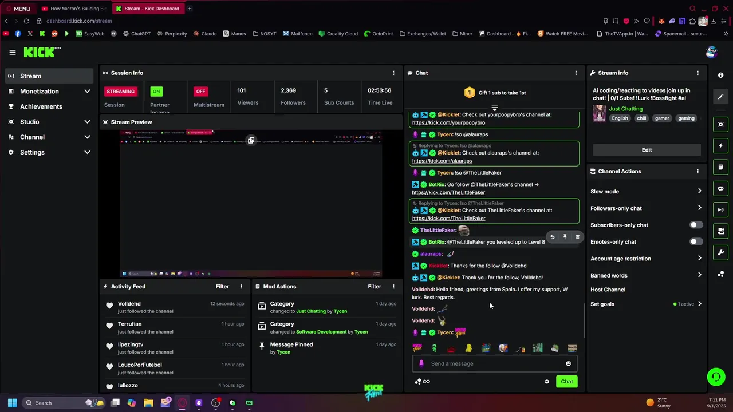Open the hamburger menu beside the Kick logo
Screen dimensions: 733x412
pyautogui.click(x=13, y=52)
